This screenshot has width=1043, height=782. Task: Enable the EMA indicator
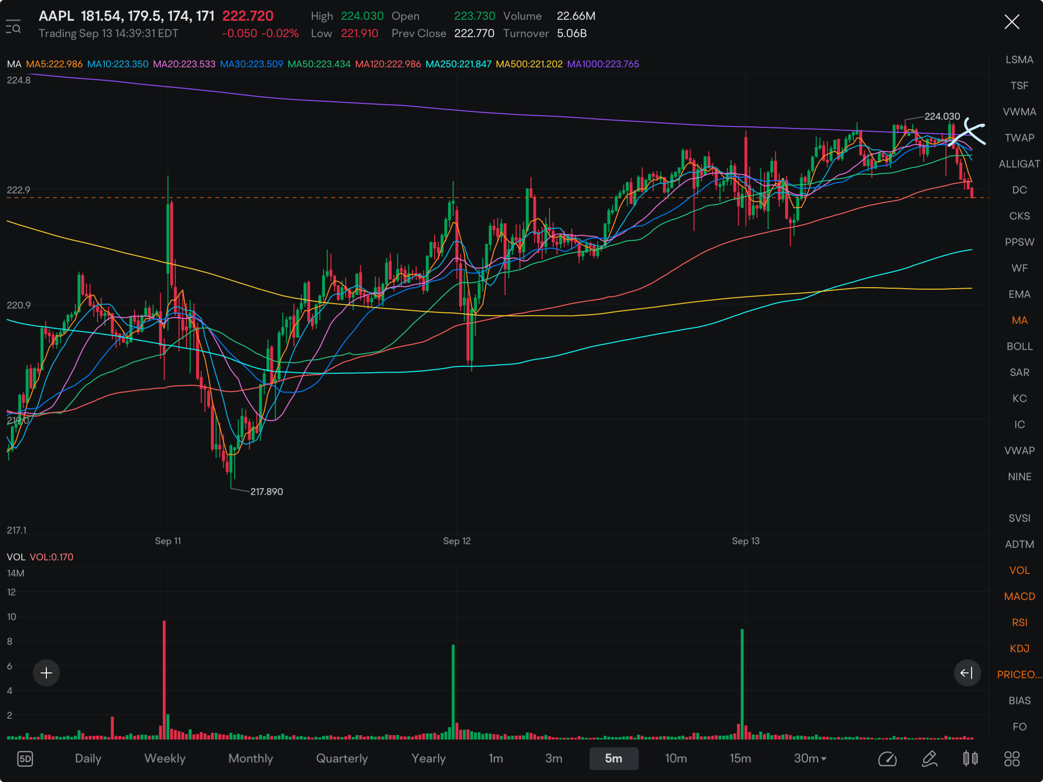[1019, 294]
